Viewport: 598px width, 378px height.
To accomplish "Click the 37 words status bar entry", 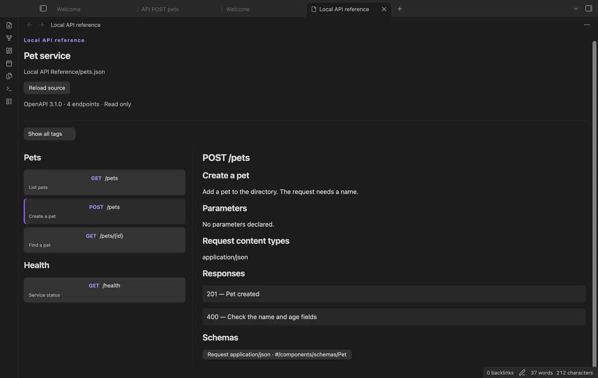I will pos(542,373).
